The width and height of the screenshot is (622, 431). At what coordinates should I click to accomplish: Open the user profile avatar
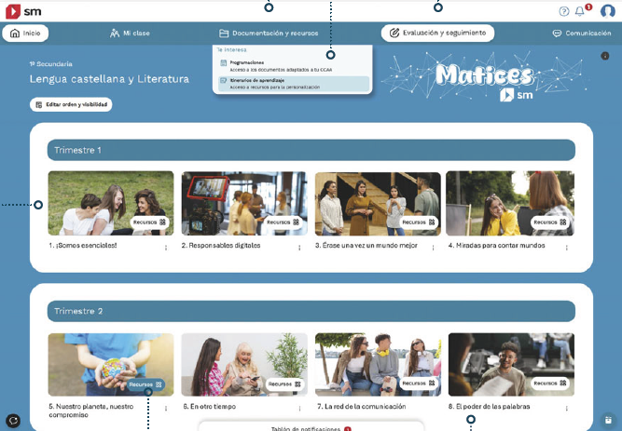[607, 11]
